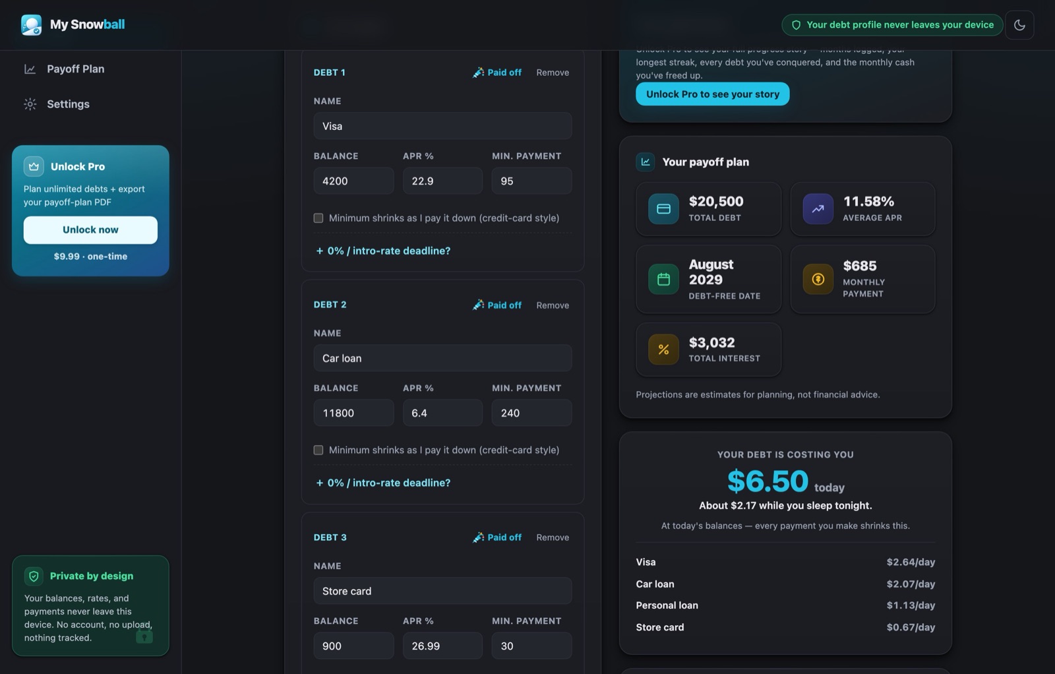1055x674 pixels.
Task: Click the Private by design shield icon
Action: 34,576
